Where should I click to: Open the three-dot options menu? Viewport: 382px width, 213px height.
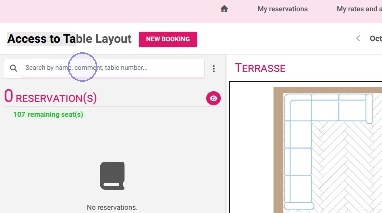click(x=214, y=69)
